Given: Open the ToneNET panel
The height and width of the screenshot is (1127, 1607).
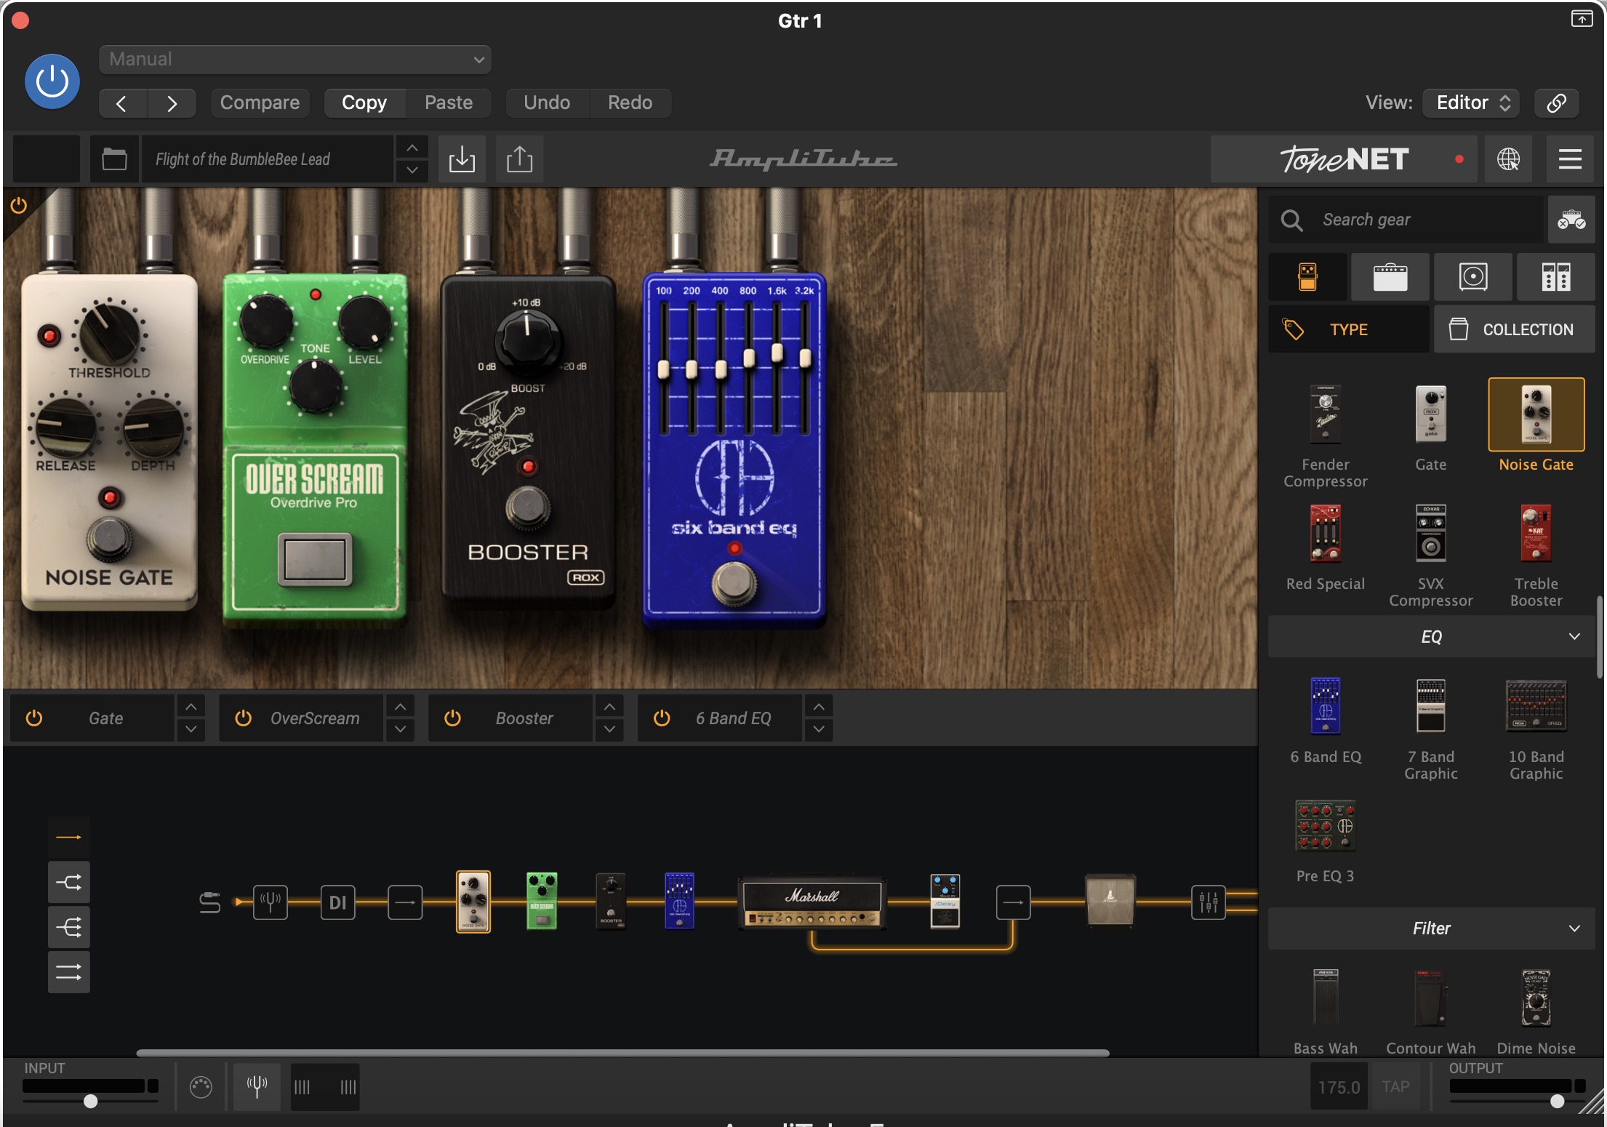Looking at the screenshot, I should tap(1344, 159).
